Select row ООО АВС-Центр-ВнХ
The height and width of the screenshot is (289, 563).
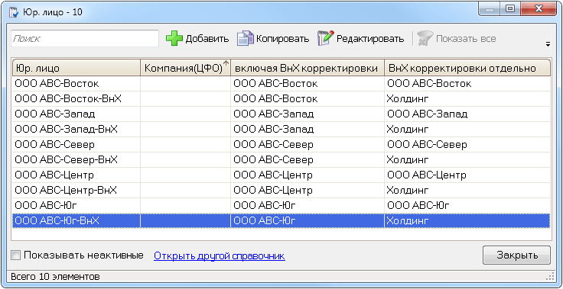[281, 190]
